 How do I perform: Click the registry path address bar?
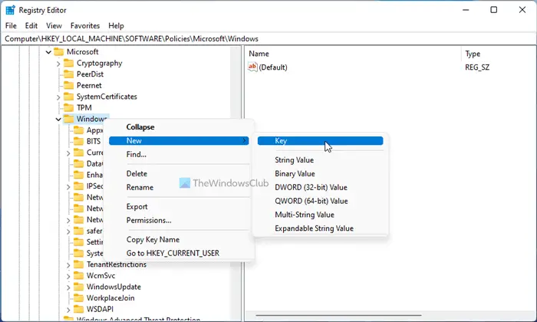tap(268, 38)
